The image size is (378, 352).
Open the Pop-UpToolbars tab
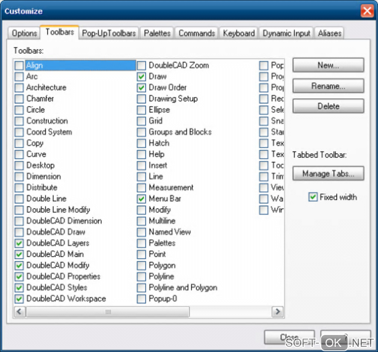point(109,33)
